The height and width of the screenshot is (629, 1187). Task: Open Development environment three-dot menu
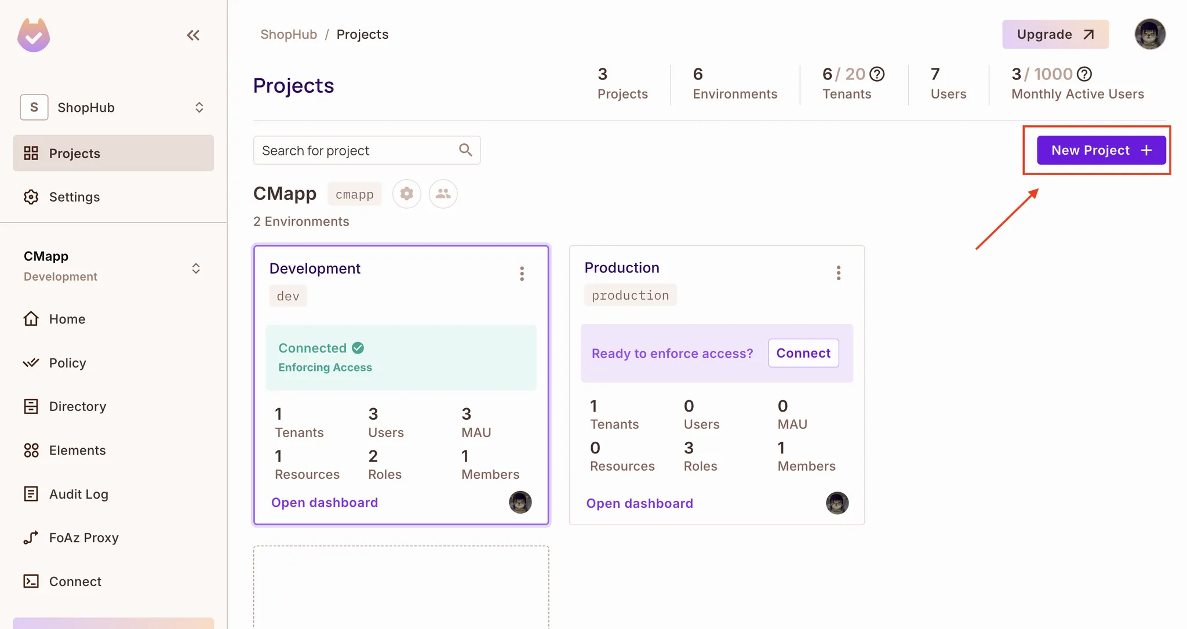click(522, 274)
